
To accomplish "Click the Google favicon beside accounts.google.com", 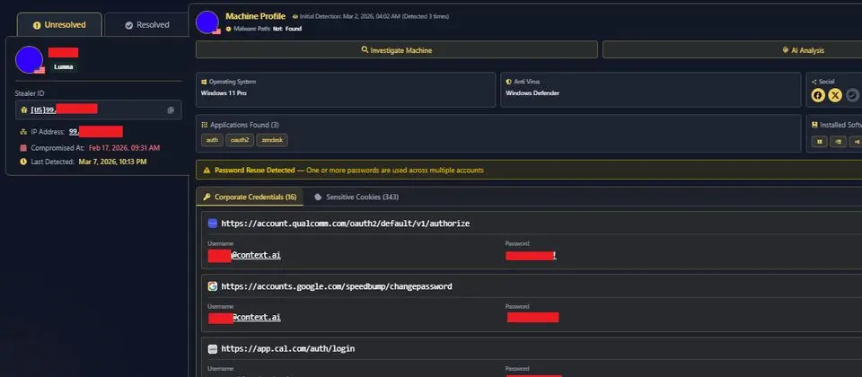I will [x=212, y=286].
